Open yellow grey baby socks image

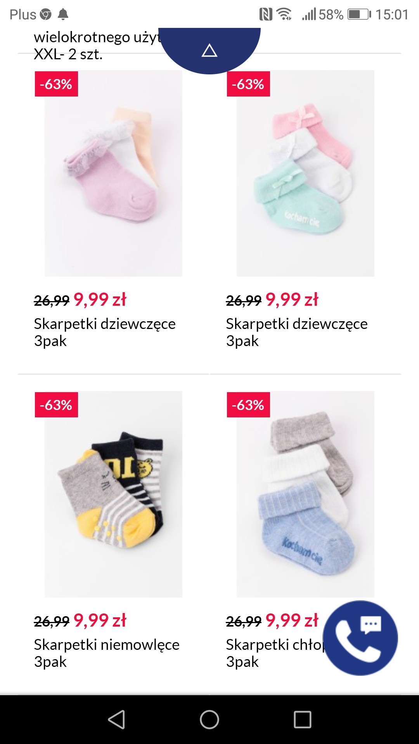click(x=113, y=494)
